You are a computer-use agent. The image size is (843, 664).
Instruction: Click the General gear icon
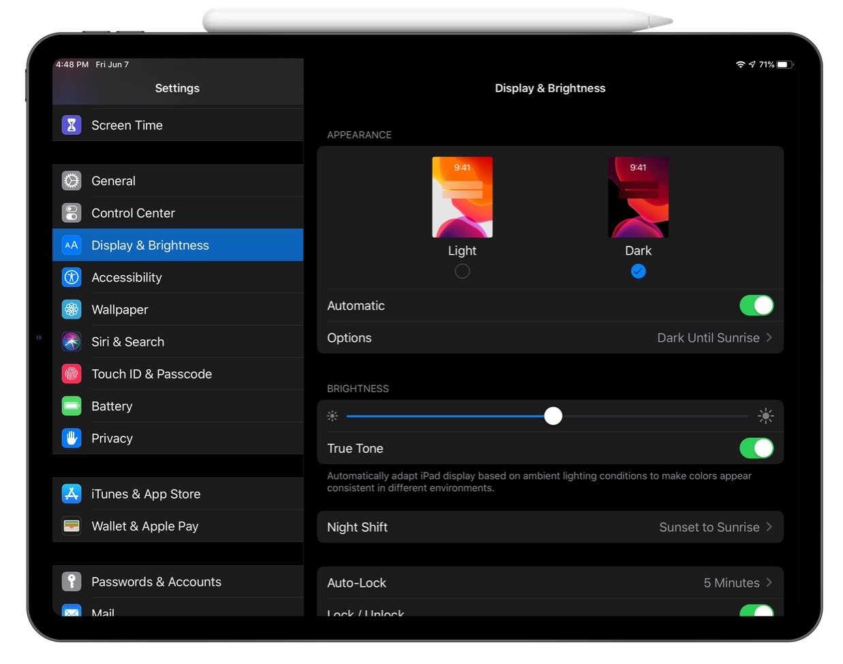coord(72,180)
